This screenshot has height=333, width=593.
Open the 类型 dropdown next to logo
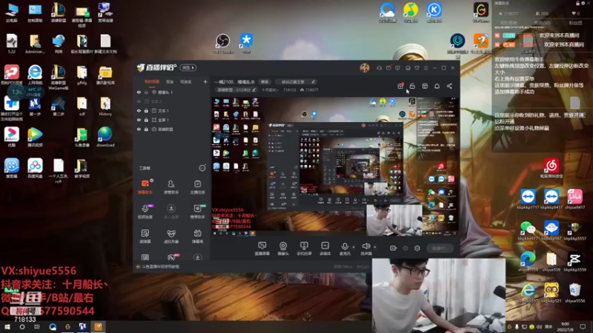coord(188,67)
